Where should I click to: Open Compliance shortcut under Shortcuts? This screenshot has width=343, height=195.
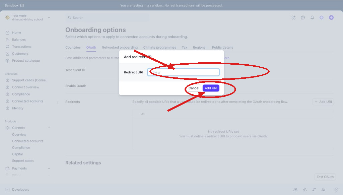click(x=21, y=94)
